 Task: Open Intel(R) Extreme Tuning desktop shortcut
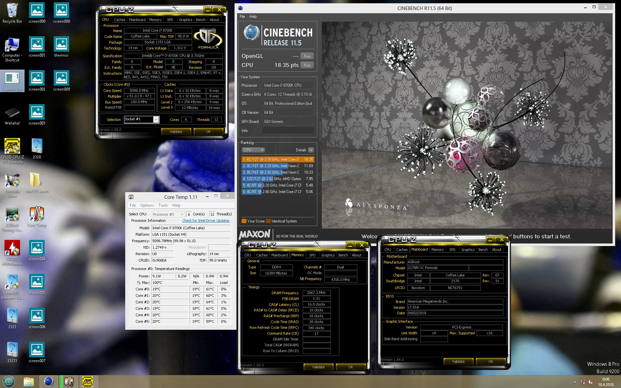[12, 287]
